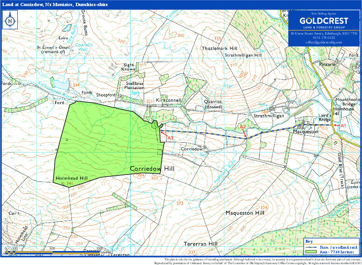Click the 244 spot height near the pond
Image resolution: width=362 pixels, height=265 pixels.
pos(76,86)
